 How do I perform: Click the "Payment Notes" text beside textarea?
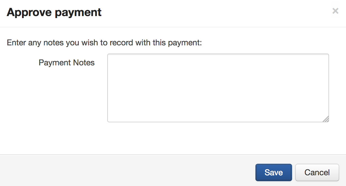tap(67, 63)
